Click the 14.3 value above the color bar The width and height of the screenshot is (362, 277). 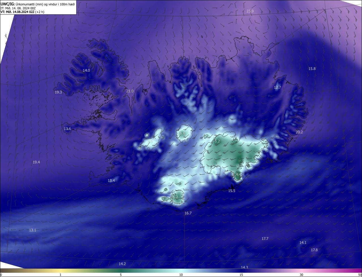click(244, 267)
